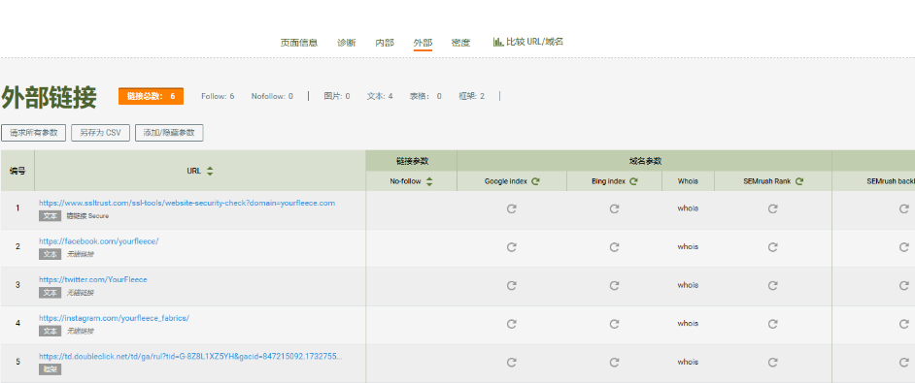The height and width of the screenshot is (383, 915).
Task: Open 添加/隐藏参数 options
Action: pos(169,132)
